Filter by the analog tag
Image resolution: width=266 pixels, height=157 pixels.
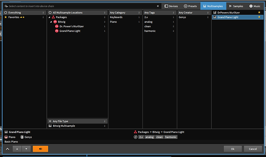(x=160, y=22)
